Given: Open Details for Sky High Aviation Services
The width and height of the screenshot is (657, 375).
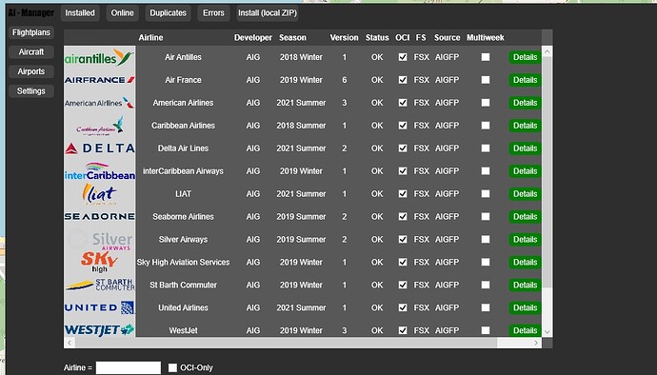Looking at the screenshot, I should (525, 263).
